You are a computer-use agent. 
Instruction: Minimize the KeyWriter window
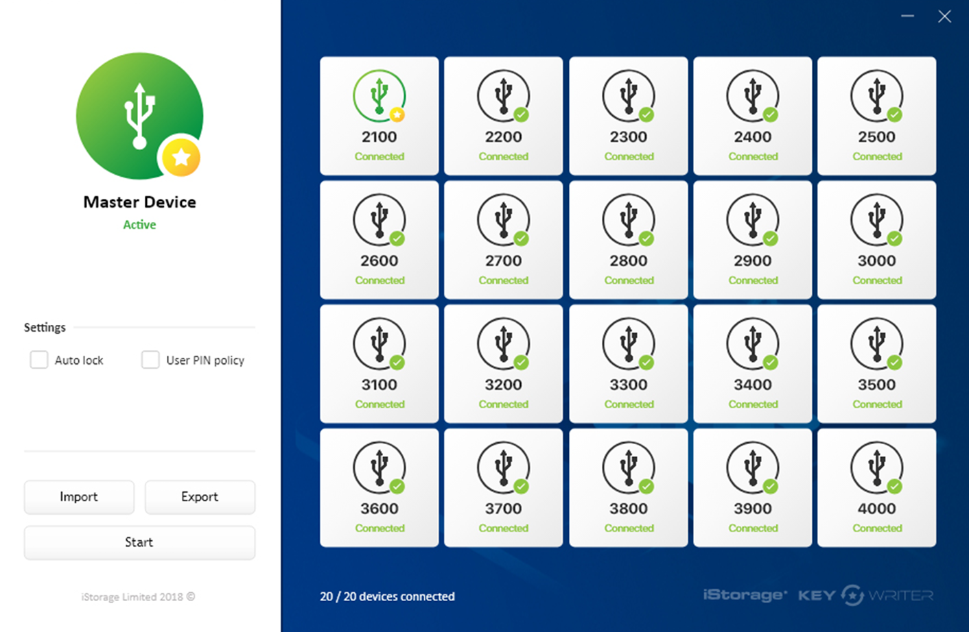point(907,16)
